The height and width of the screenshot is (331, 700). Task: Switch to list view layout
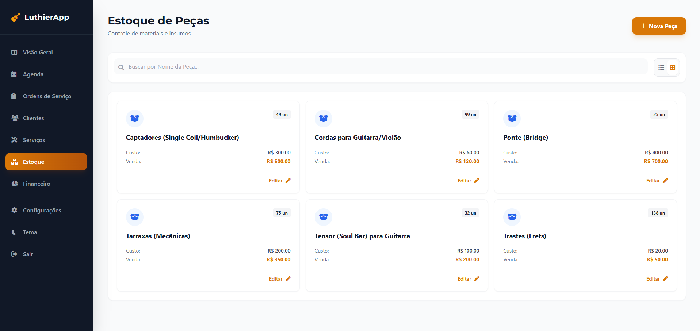coord(661,68)
